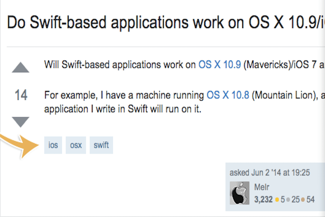Click the gold badge dot icon
Viewport: 325px width, 217px height.
pos(277,199)
